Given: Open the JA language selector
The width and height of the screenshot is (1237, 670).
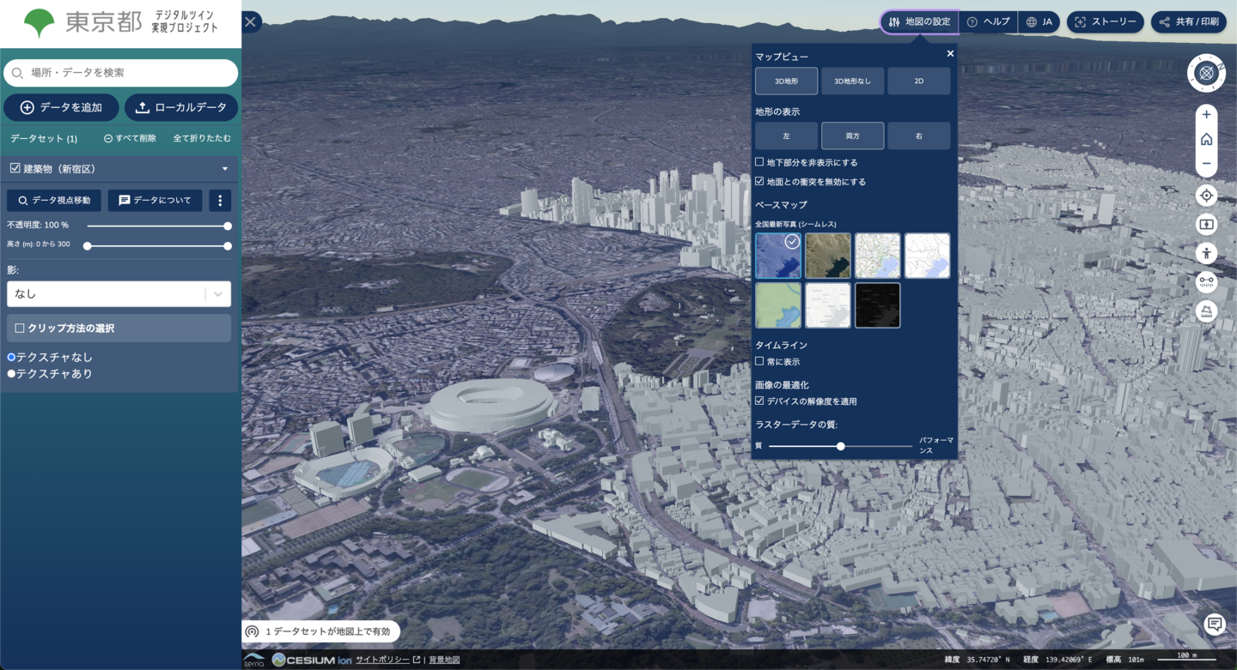Looking at the screenshot, I should [1039, 22].
